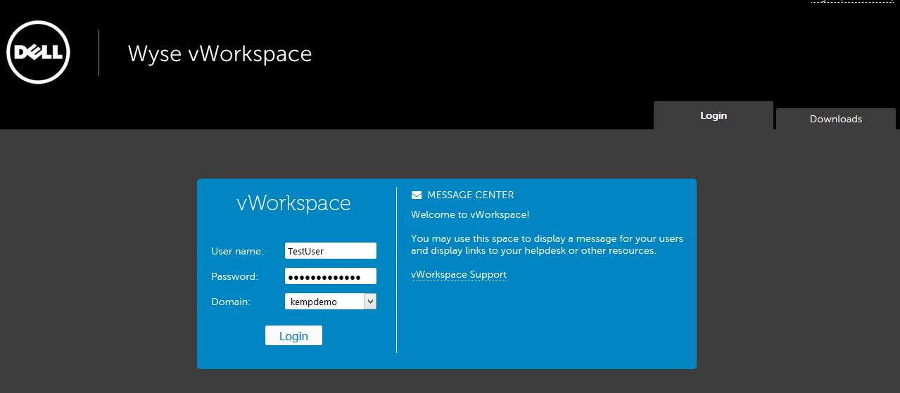Viewport: 900px width, 393px height.
Task: Open the vWorkspace Support link
Action: click(x=459, y=274)
